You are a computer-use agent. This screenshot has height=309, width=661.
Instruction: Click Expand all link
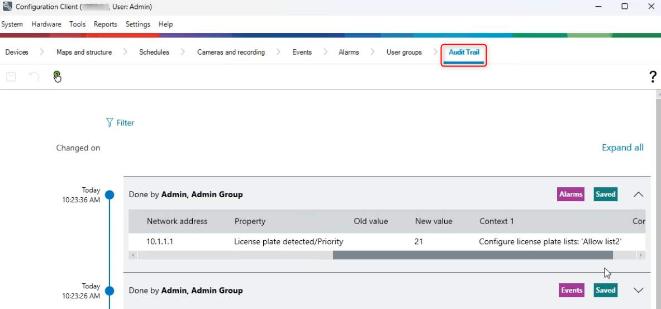point(622,148)
